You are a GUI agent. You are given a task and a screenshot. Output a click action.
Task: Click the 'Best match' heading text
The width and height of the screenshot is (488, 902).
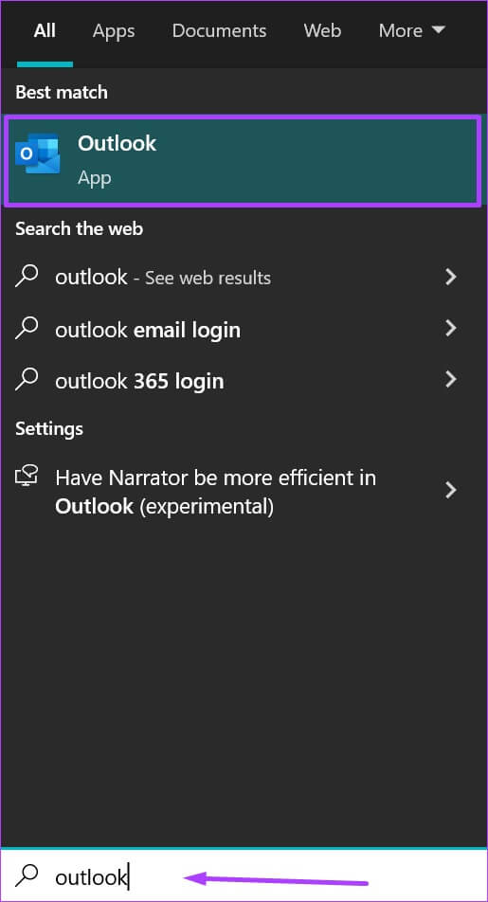pyautogui.click(x=62, y=92)
